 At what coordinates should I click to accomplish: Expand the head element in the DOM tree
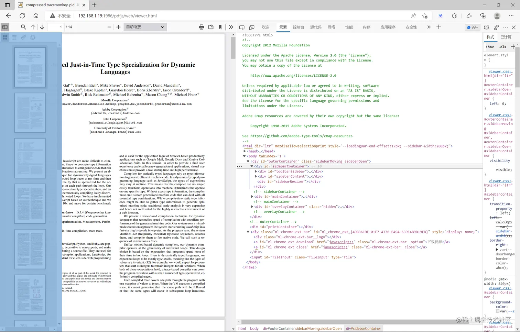point(245,151)
